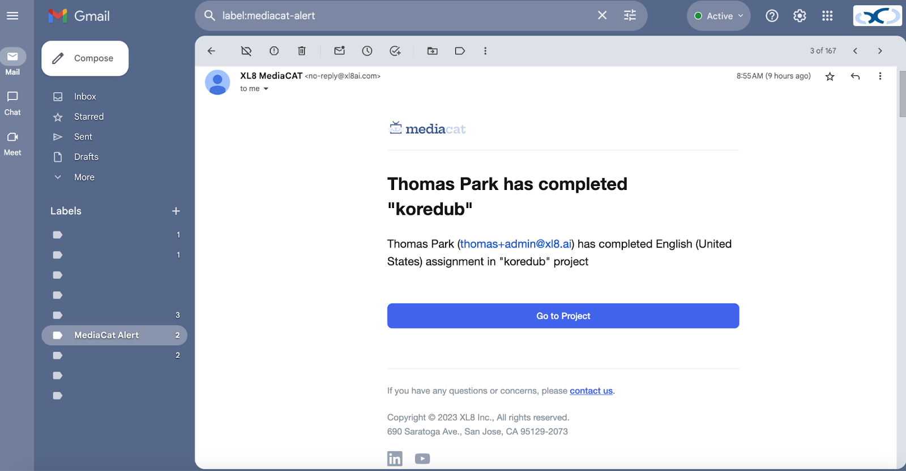Open the Labels icon in the toolbar
Viewport: 906px width, 471px height.
coord(460,51)
